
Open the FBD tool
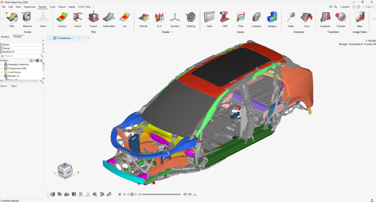tap(225, 19)
